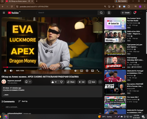The height and width of the screenshot is (119, 147).
Task: Pause the video playback
Action: (x=5, y=71)
